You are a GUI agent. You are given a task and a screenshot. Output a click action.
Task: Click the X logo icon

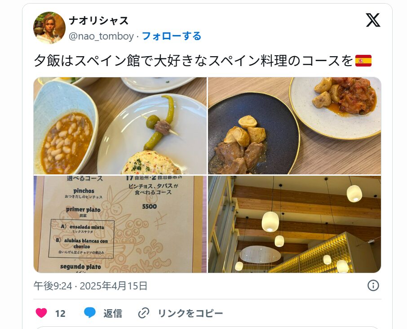pos(373,20)
